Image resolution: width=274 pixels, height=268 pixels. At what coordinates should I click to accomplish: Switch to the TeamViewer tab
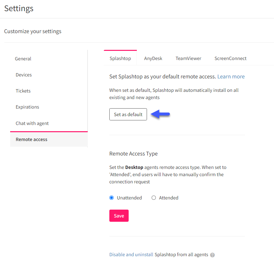[x=188, y=58]
